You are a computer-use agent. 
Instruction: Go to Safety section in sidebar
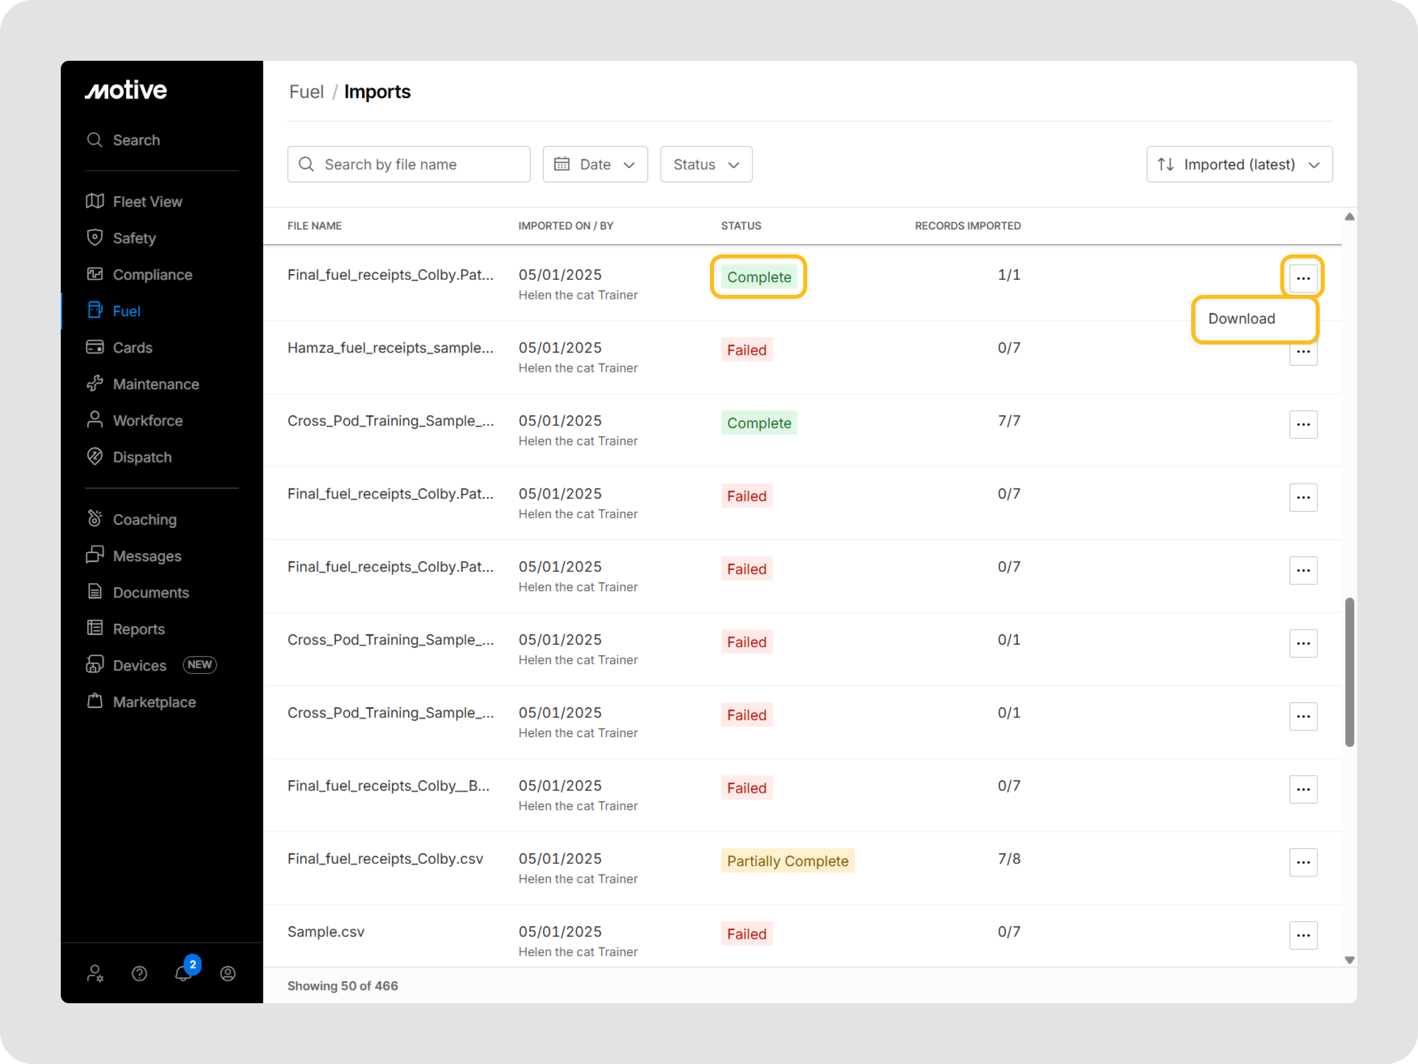[134, 238]
